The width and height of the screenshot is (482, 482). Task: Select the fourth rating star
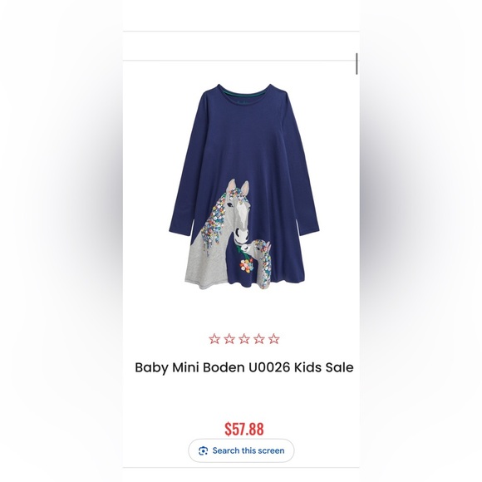(x=258, y=339)
